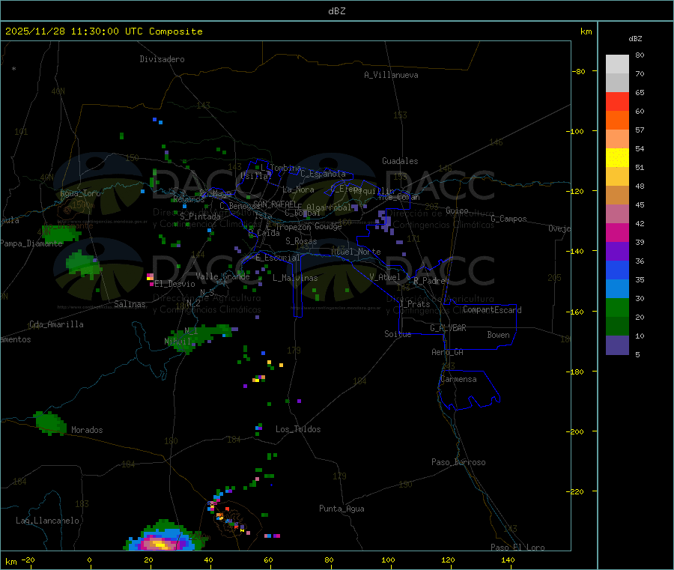
Task: Click the Paso_Barroso map label
Action: (458, 462)
